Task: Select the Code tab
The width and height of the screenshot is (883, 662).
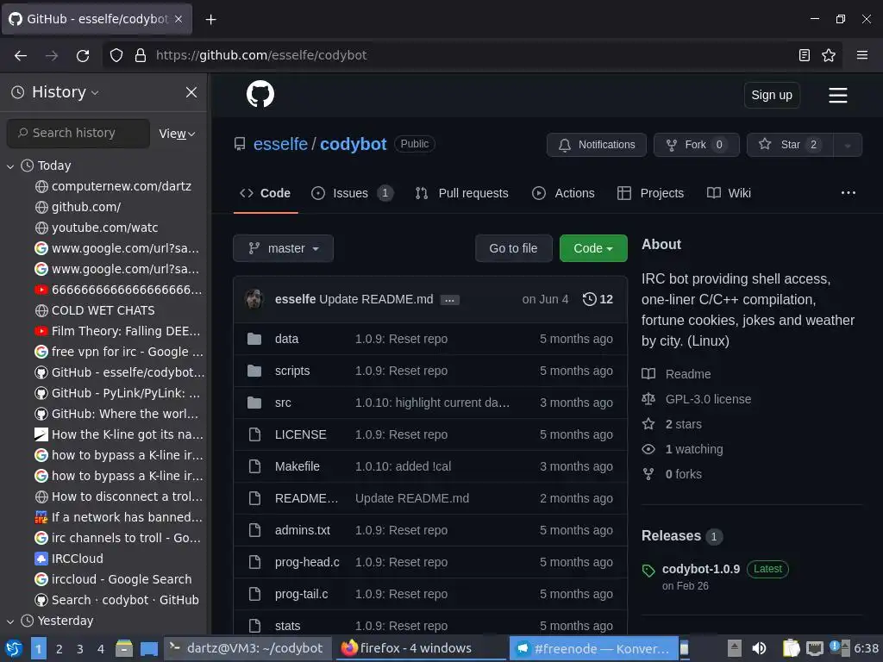Action: [266, 193]
